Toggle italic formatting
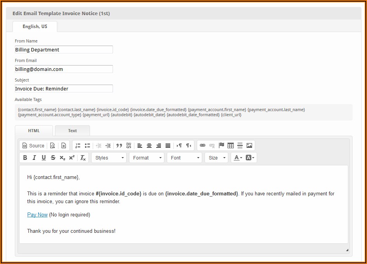 pyautogui.click(x=34, y=158)
